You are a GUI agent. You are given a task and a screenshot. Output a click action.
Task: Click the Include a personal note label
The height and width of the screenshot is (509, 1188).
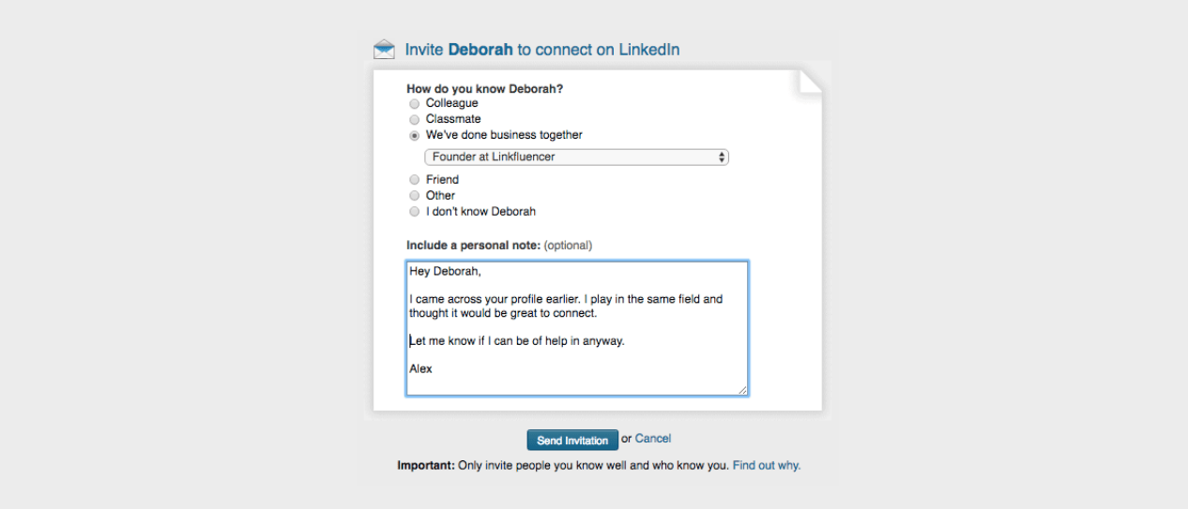473,246
